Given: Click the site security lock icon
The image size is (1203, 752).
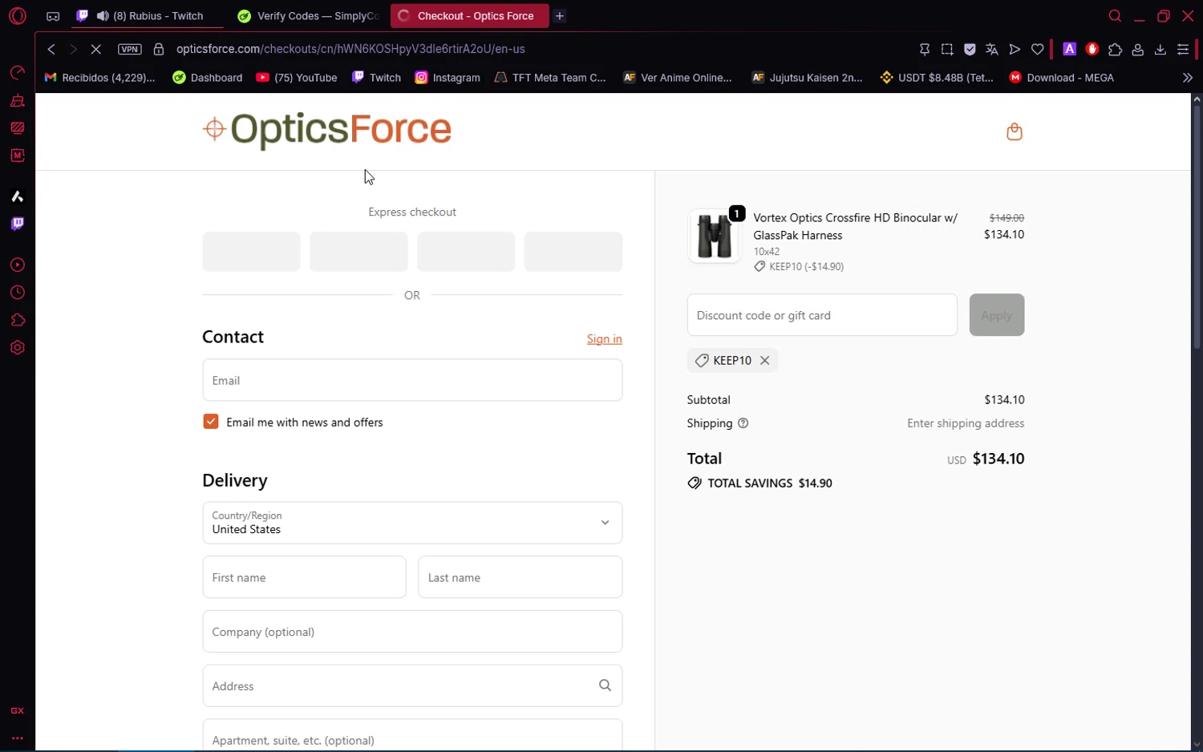Looking at the screenshot, I should coord(159,49).
